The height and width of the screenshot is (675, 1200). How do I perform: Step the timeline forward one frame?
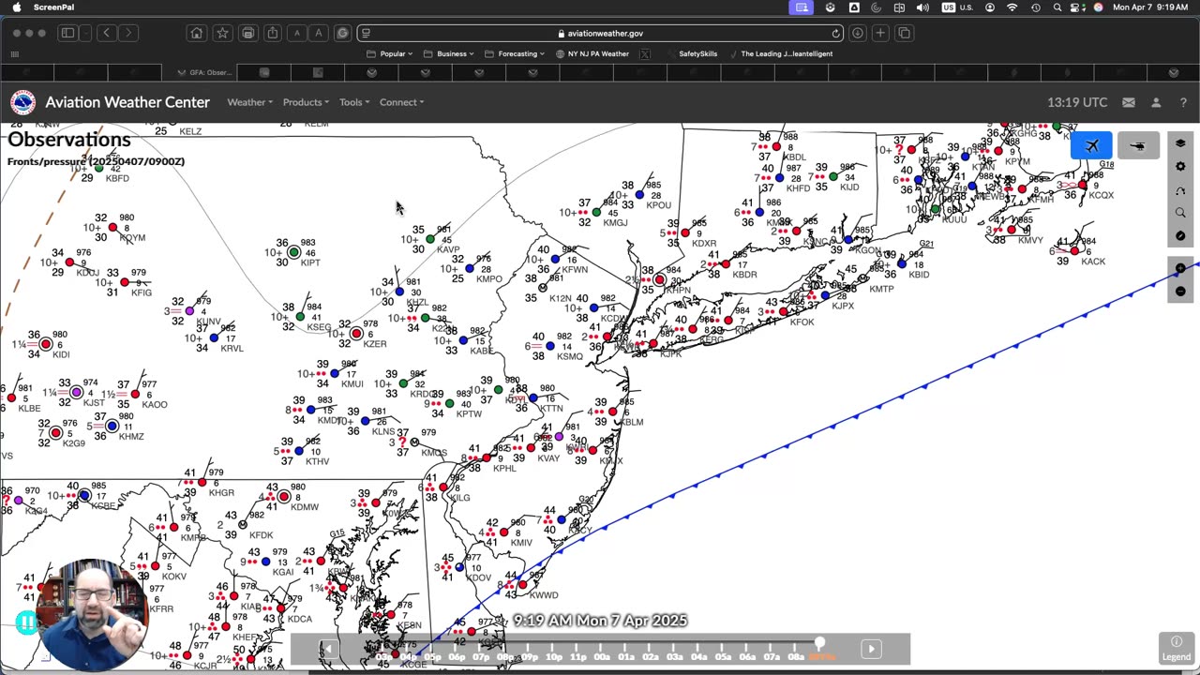click(871, 649)
